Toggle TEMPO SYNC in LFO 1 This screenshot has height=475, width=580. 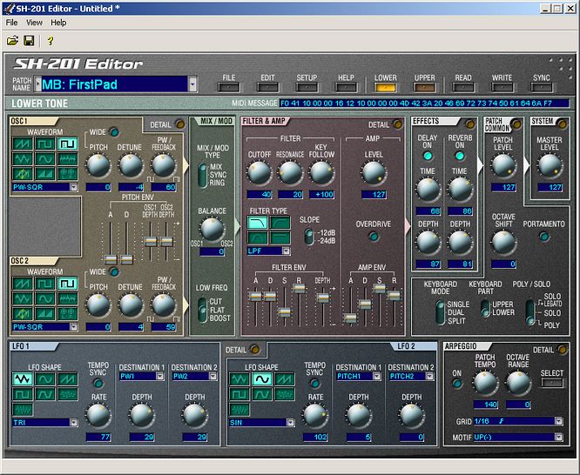point(98,384)
